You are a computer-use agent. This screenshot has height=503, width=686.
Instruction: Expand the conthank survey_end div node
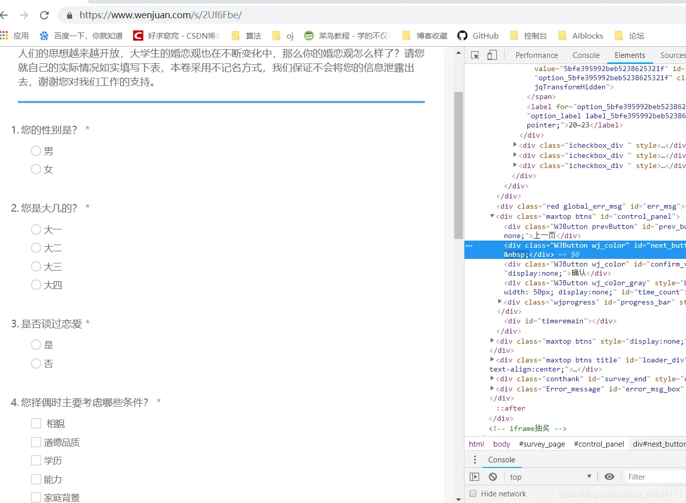pyautogui.click(x=492, y=378)
